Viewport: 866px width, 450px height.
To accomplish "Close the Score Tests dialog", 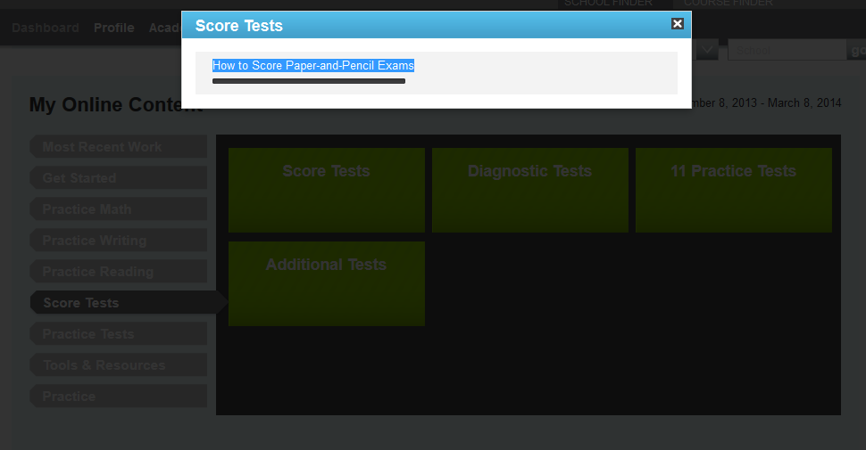I will pos(678,24).
